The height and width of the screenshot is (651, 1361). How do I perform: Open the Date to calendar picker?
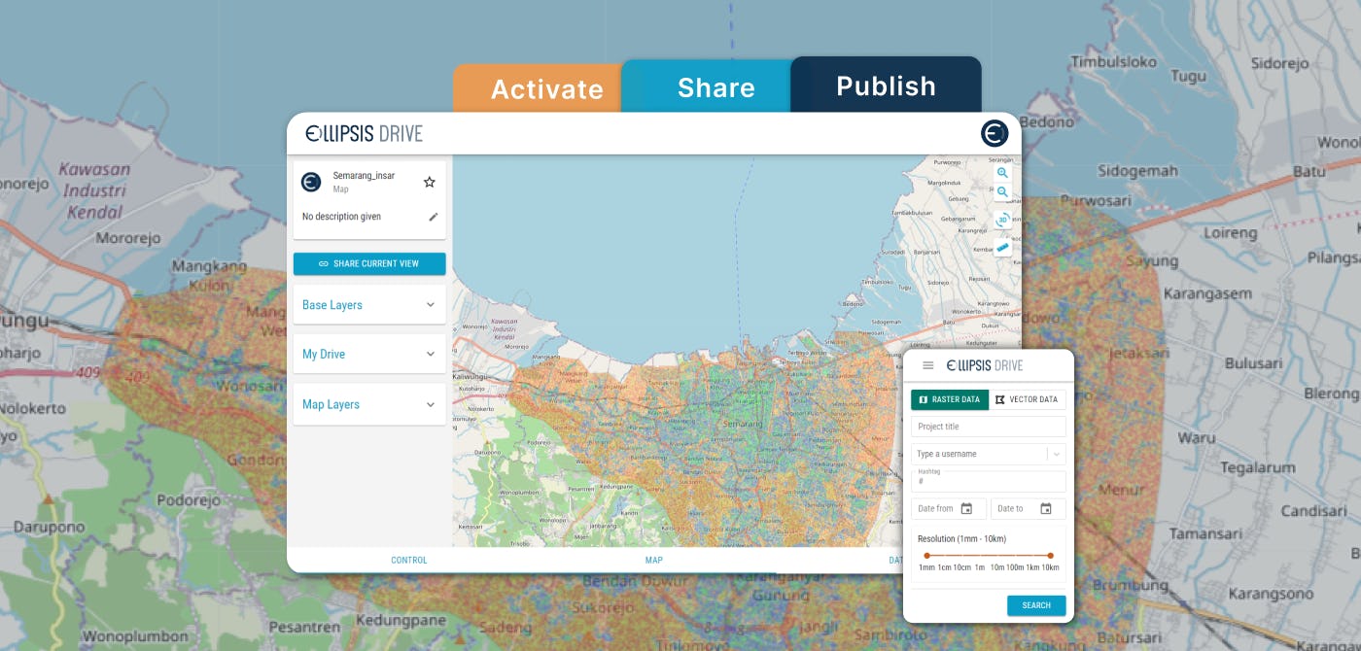1046,508
